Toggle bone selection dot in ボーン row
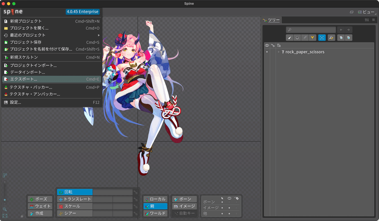The height and width of the screenshot is (221, 379). [x=222, y=202]
